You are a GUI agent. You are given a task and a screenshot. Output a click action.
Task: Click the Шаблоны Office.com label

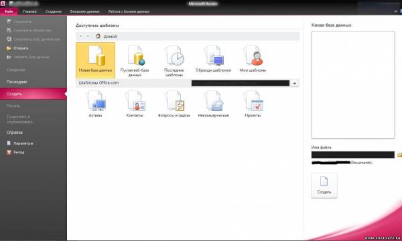click(x=98, y=83)
